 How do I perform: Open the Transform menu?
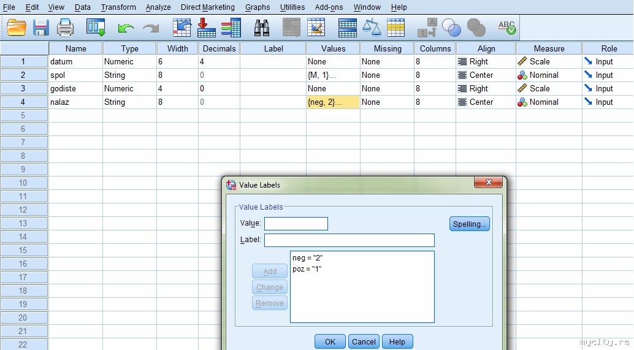118,7
